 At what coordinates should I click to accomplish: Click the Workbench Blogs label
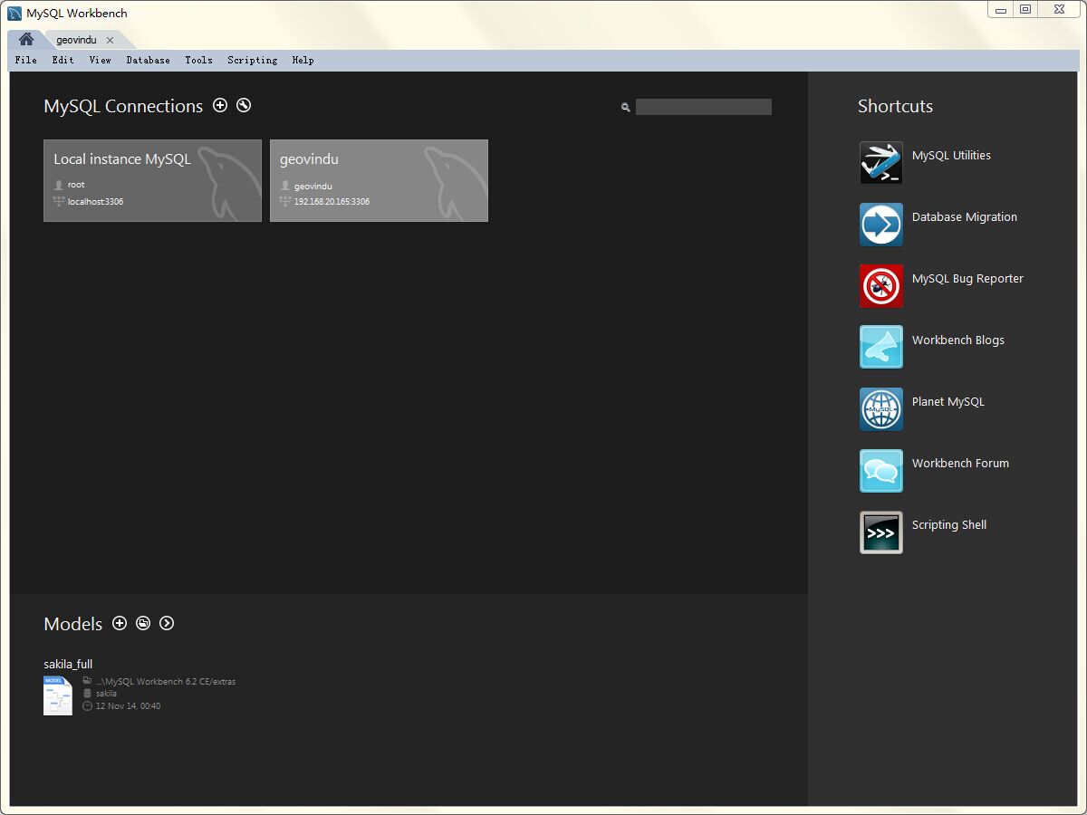click(958, 340)
